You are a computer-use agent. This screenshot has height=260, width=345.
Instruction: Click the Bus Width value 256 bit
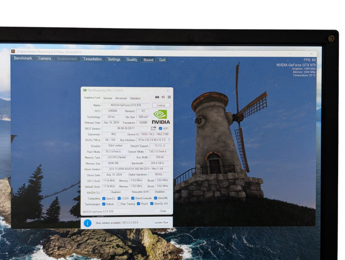pyautogui.click(x=160, y=157)
